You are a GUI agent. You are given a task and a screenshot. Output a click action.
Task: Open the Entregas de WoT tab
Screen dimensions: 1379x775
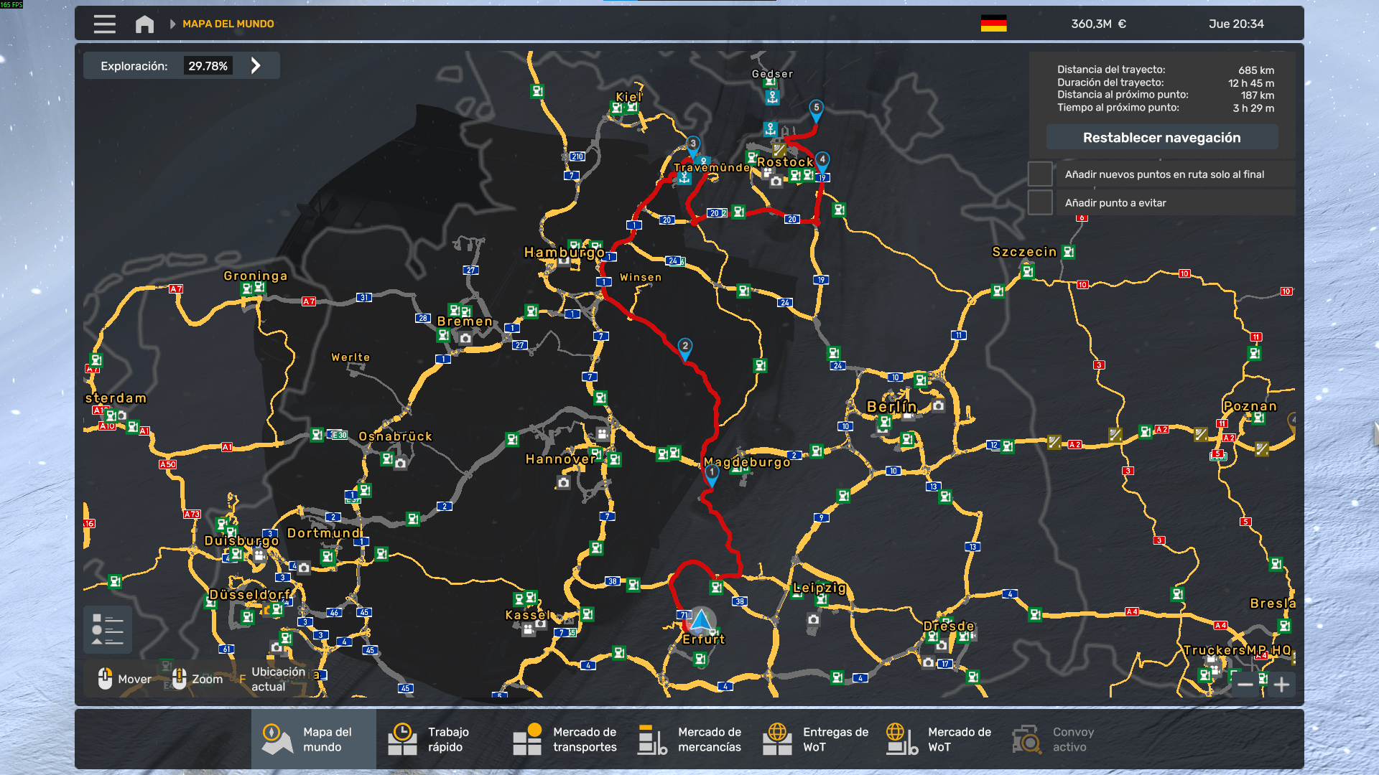coord(815,739)
